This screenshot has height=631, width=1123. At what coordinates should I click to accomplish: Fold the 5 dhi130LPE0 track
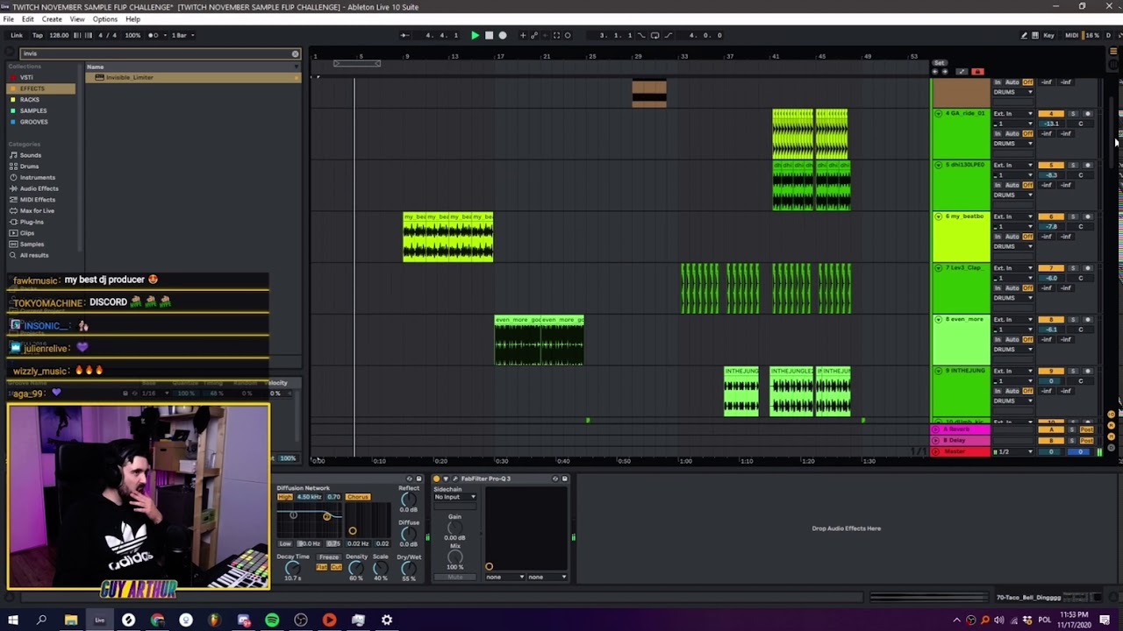pos(938,165)
